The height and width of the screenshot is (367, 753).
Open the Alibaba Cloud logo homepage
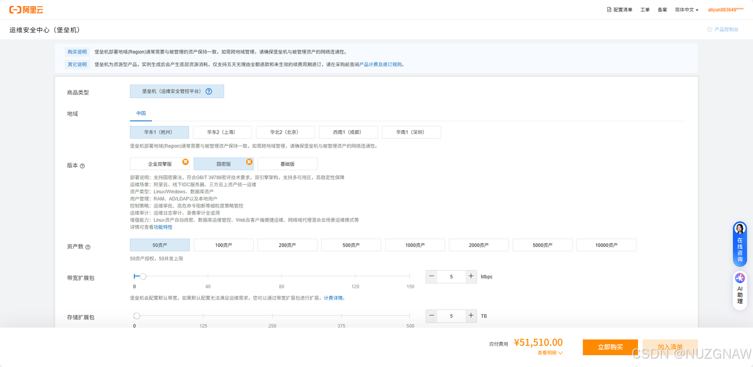(x=26, y=10)
